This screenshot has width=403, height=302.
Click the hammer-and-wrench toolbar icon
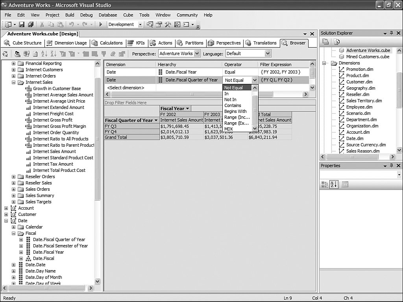coord(168,24)
